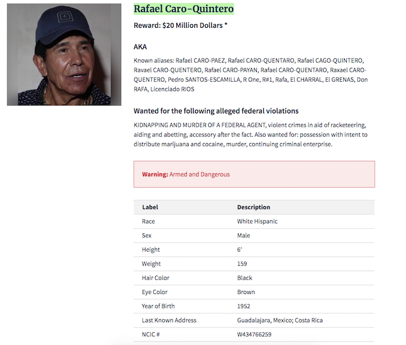This screenshot has width=406, height=345.
Task: Click the kidnapping and murder charges paragraph
Action: pos(251,134)
